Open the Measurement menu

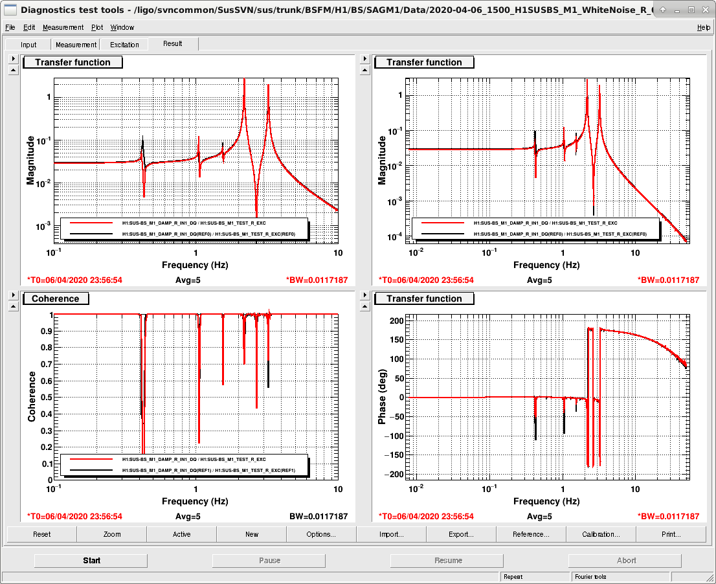point(63,27)
